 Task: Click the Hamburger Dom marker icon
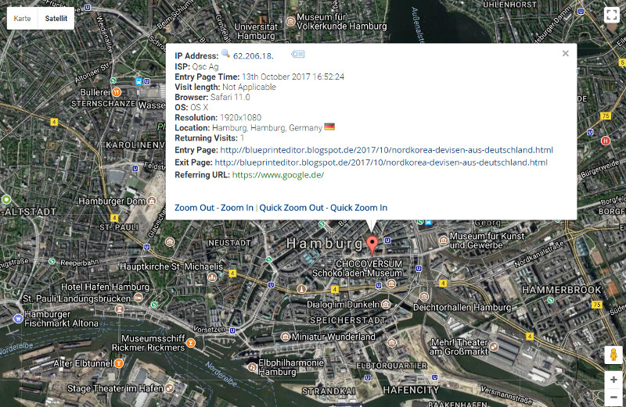pyautogui.click(x=152, y=201)
